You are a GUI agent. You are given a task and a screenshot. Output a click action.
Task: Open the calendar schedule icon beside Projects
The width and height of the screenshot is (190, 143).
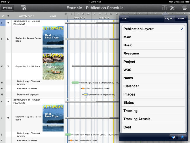(23, 7)
